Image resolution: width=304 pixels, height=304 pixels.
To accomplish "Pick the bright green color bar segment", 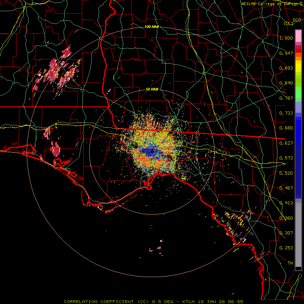I will 298,92.
